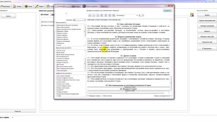Click the Редактор button at bottom left
Viewport: 217px width, 122px height.
tap(18, 111)
